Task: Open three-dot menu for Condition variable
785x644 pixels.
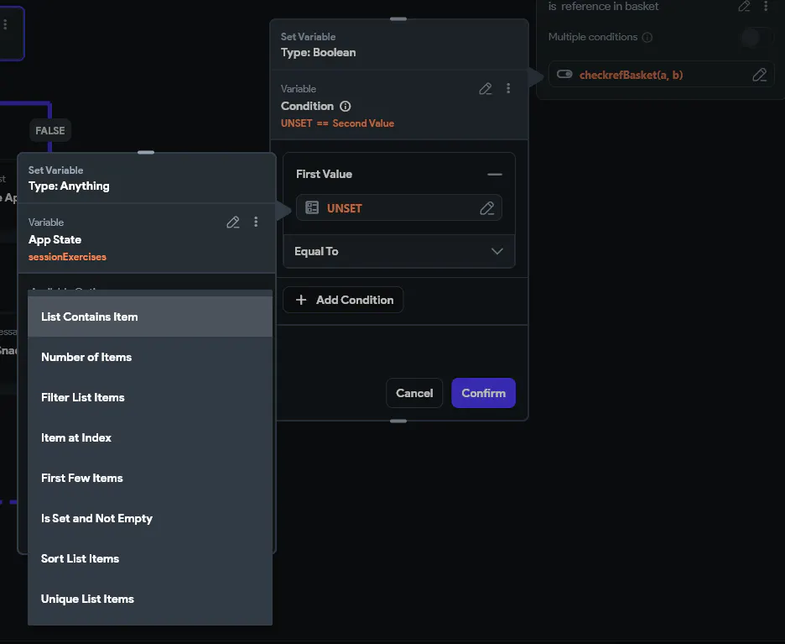Action: coord(508,88)
